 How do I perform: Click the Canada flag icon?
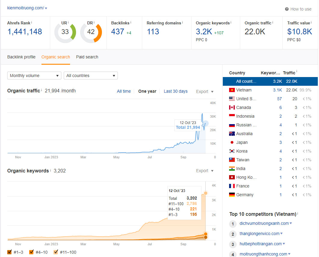coord(232,107)
